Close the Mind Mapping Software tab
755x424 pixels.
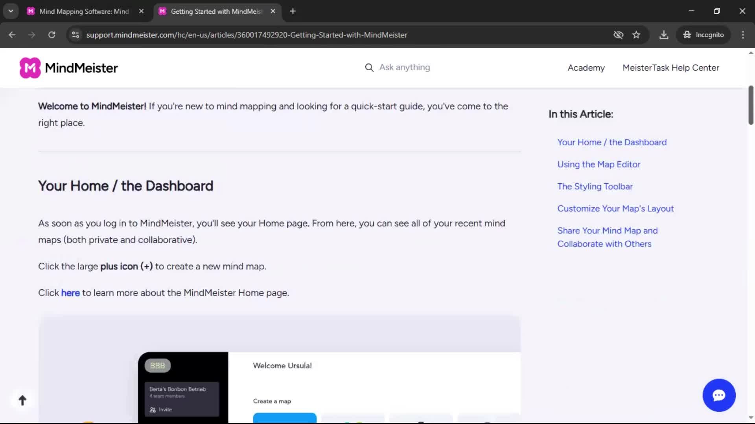click(x=141, y=11)
